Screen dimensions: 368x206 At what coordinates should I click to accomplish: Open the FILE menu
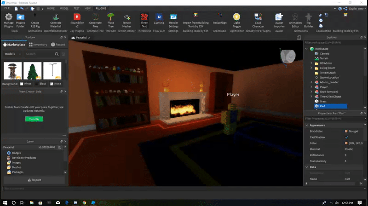click(7, 8)
